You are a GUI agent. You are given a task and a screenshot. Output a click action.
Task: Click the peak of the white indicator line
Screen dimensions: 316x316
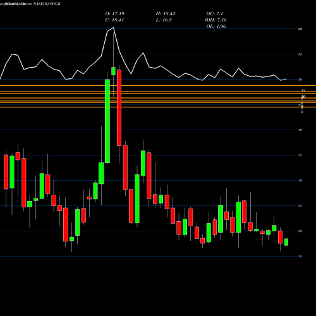[x=113, y=28]
